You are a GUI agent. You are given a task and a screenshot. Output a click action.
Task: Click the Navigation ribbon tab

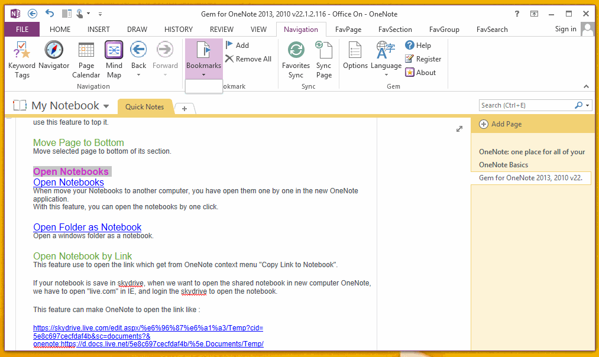coord(300,30)
